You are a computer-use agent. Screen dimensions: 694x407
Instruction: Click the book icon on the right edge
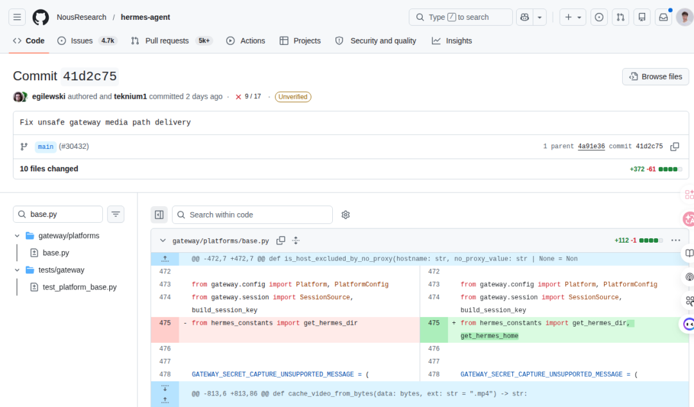pos(689,253)
